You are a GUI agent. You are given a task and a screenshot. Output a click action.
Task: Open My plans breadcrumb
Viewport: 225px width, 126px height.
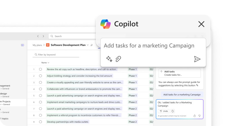coord(37,45)
